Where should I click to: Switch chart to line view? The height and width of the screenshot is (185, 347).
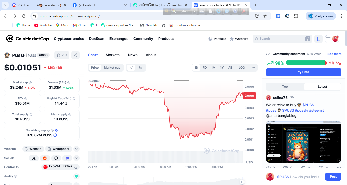tap(131, 68)
